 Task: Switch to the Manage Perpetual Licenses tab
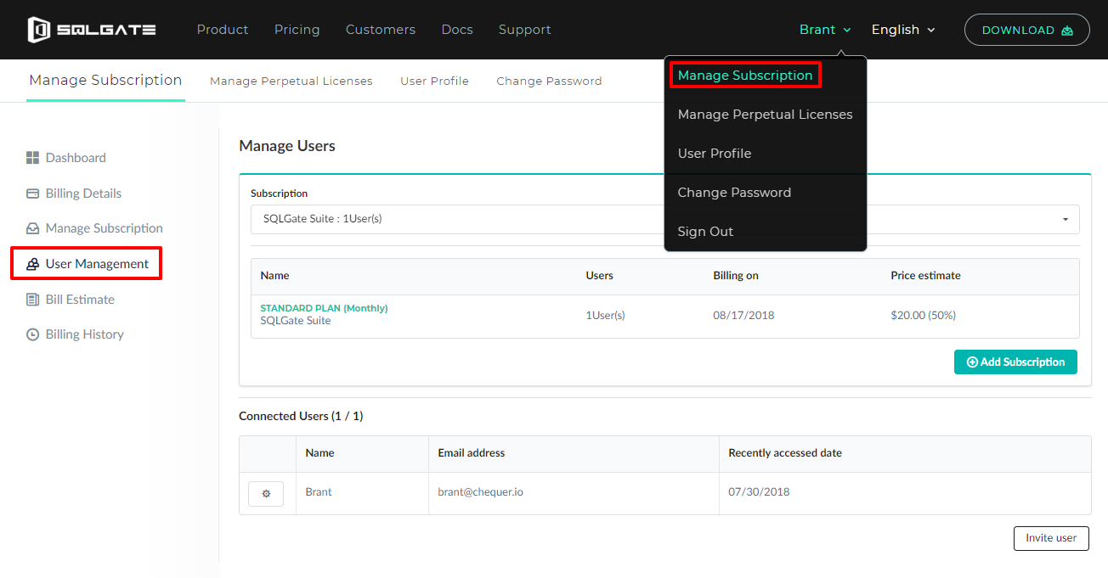point(291,81)
